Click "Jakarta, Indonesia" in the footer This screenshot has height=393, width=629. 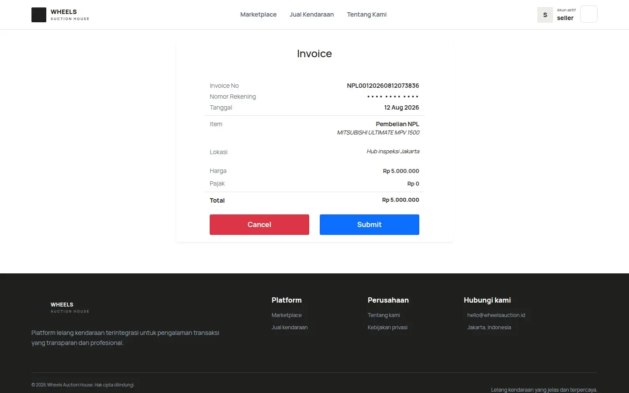489,327
